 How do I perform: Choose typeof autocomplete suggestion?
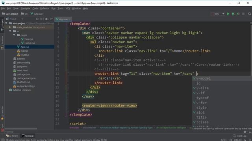point(222,98)
